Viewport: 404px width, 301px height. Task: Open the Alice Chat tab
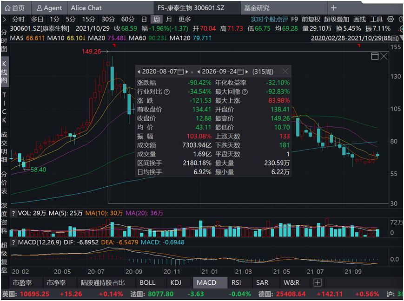[x=86, y=8]
